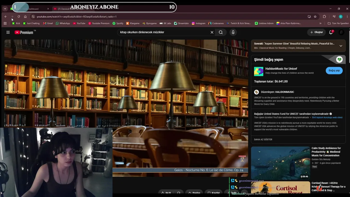350x197 pixels.
Task: Open the tab search dropdown
Action: (x=5, y=9)
